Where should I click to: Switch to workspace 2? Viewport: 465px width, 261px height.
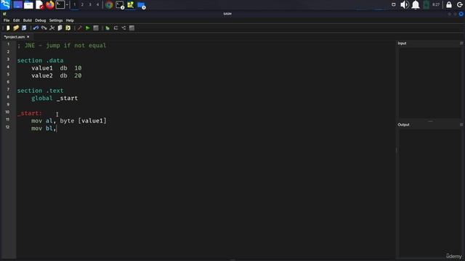coord(82,5)
